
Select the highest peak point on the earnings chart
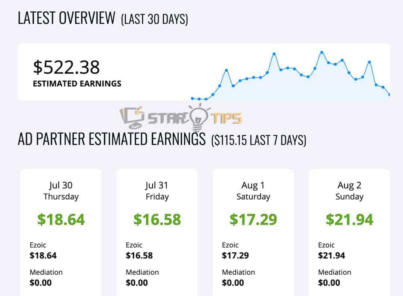(x=322, y=53)
